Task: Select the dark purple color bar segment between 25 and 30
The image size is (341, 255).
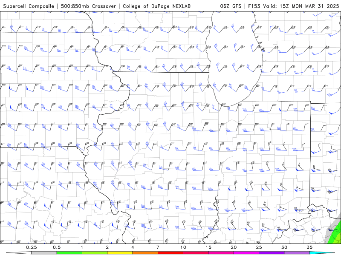Action: click(272, 253)
